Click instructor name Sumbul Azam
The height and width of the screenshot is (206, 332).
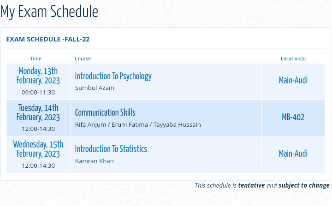(x=95, y=88)
